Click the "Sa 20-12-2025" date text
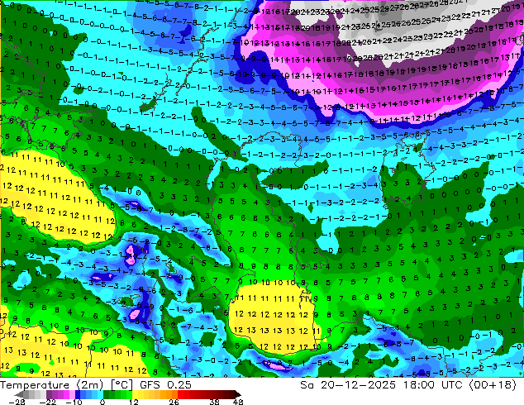 [x=348, y=385]
